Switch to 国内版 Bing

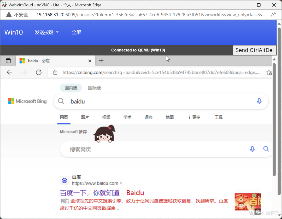coord(71,88)
